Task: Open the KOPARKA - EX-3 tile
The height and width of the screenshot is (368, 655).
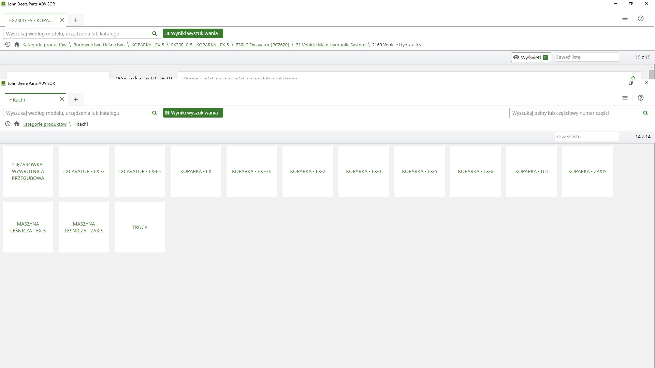Action: pyautogui.click(x=364, y=171)
